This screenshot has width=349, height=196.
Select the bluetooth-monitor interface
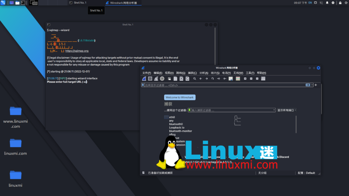pos(181,131)
